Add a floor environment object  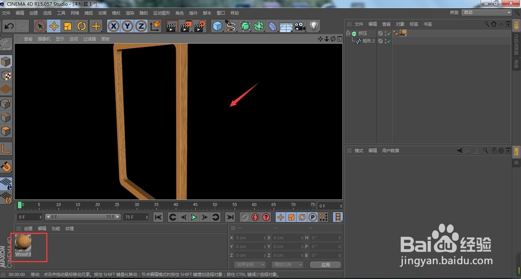click(286, 26)
